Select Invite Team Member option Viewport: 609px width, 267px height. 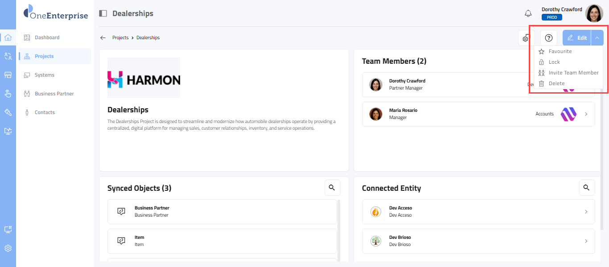pyautogui.click(x=573, y=73)
